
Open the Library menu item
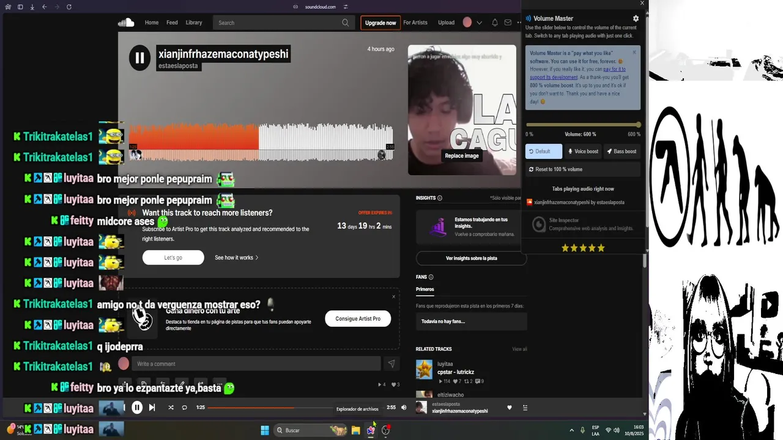(x=194, y=23)
